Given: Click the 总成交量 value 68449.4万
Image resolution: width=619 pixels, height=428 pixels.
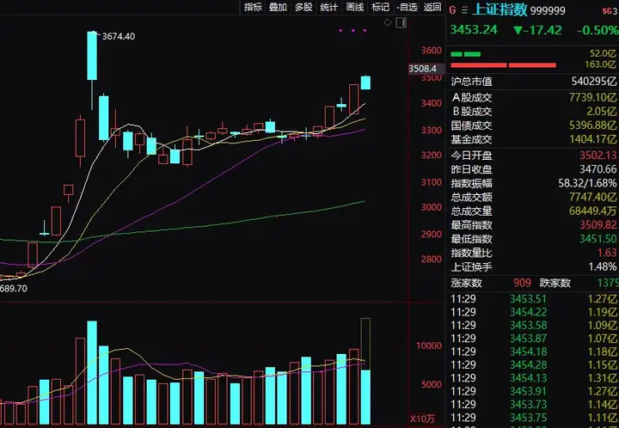Looking at the screenshot, I should 592,211.
